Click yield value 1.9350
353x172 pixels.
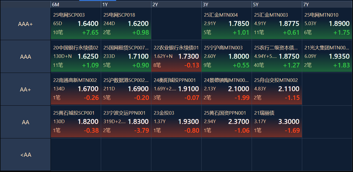(x=339, y=57)
